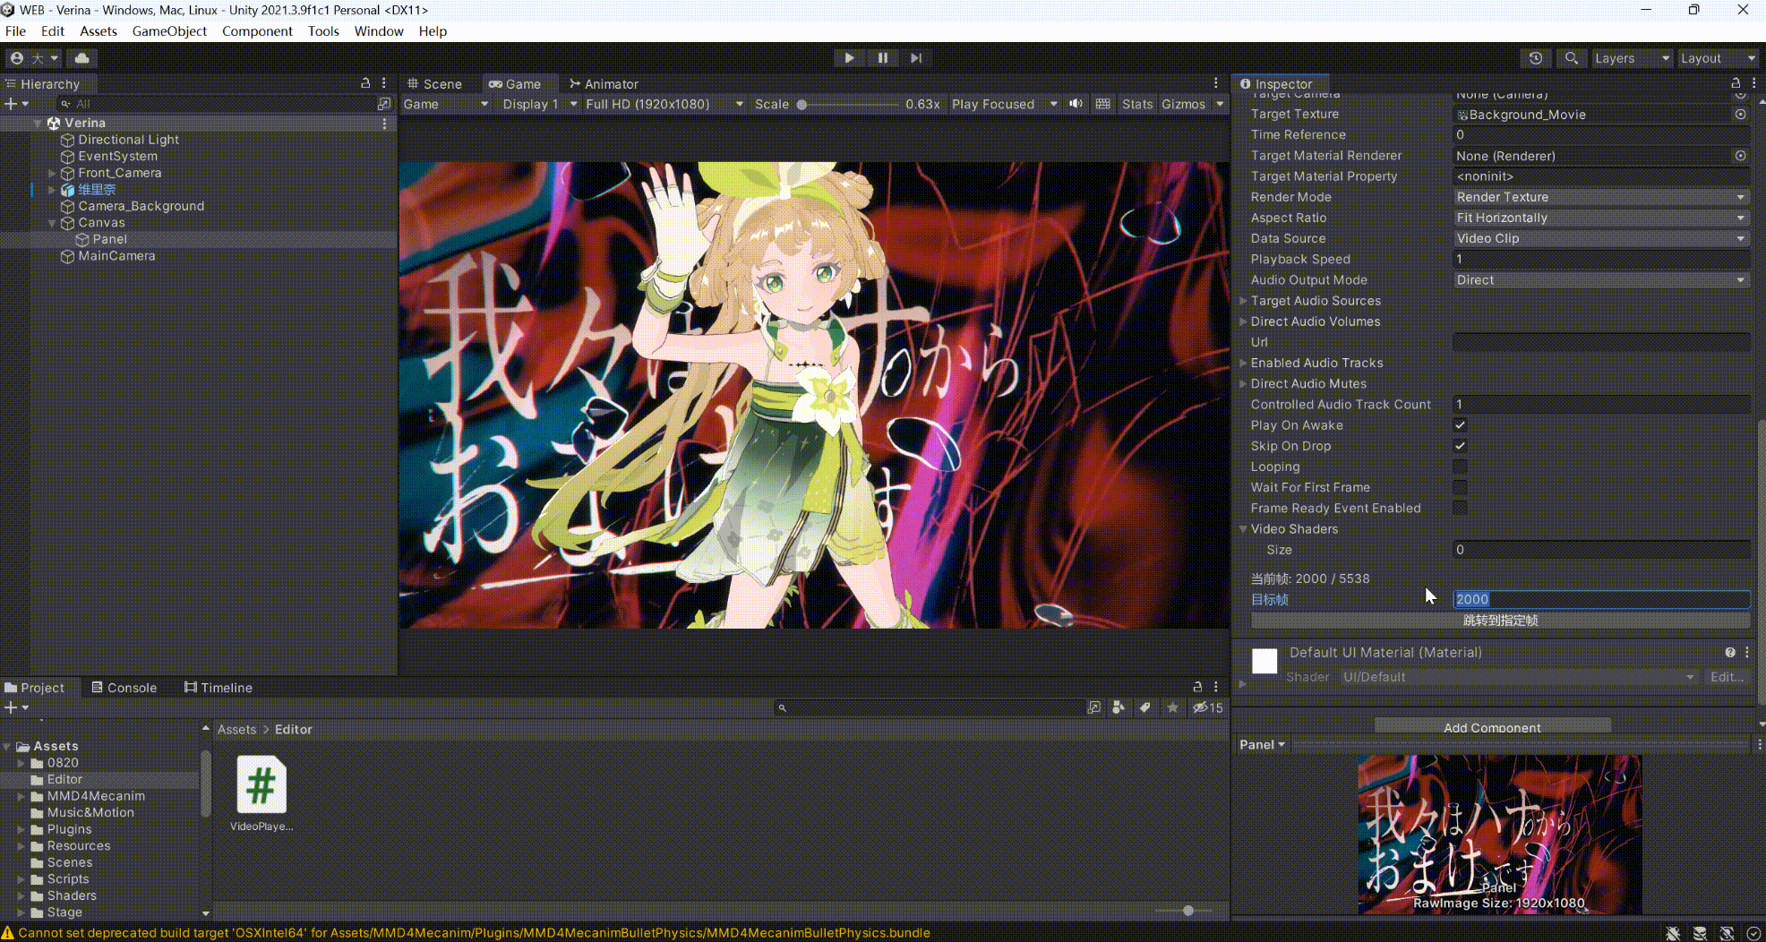Uncheck Skip On Drop

tap(1460, 446)
